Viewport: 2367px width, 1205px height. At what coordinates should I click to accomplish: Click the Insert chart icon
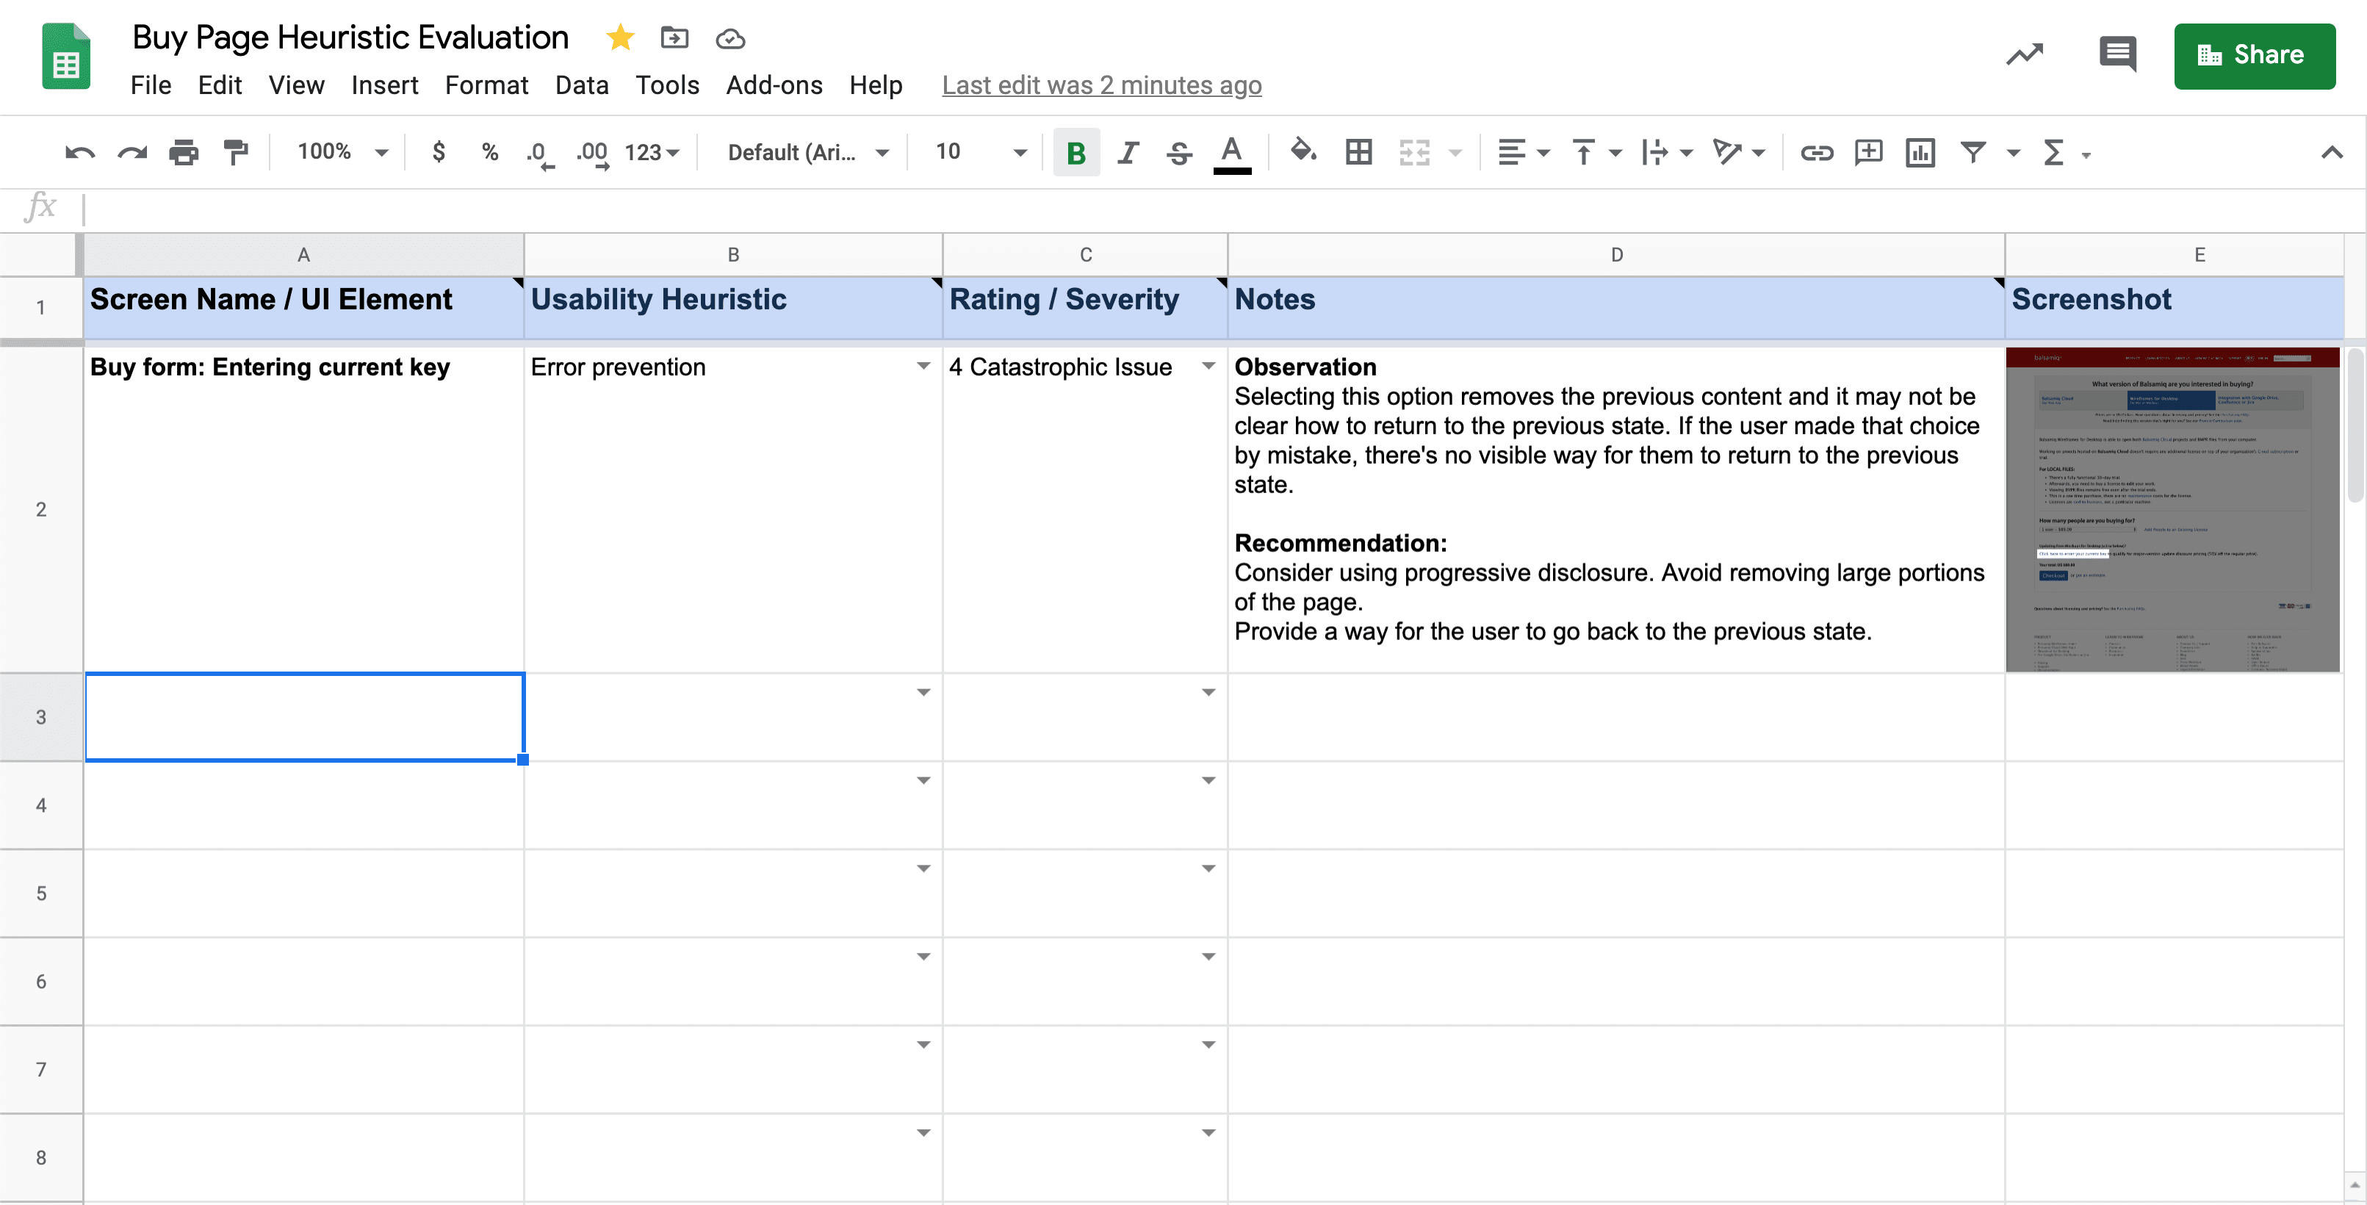[x=1920, y=153]
